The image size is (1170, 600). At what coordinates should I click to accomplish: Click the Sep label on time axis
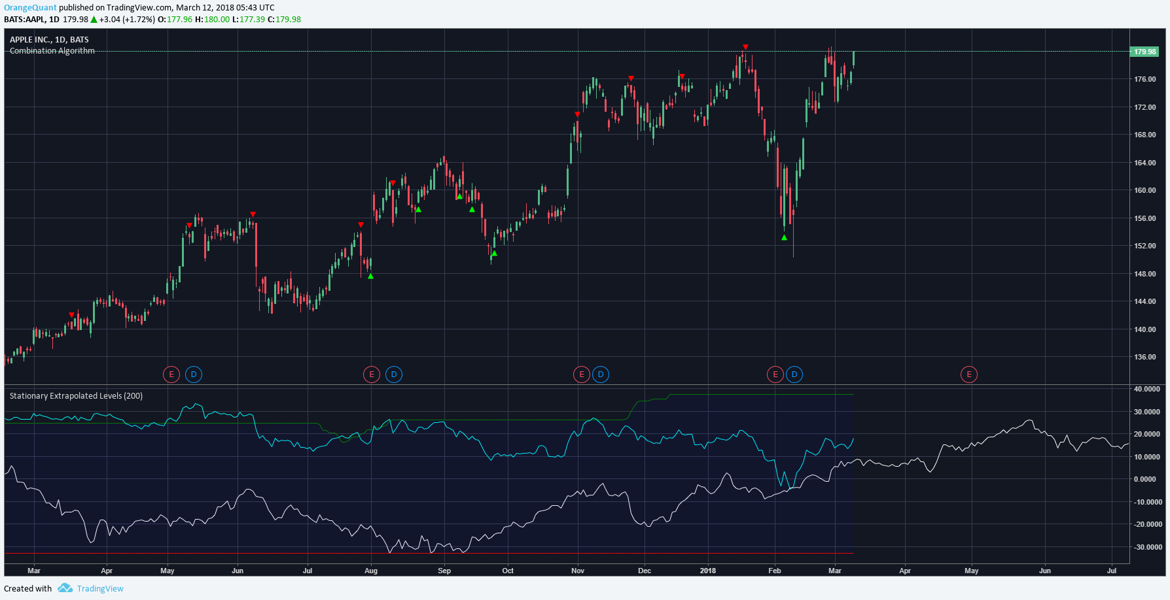pos(444,571)
